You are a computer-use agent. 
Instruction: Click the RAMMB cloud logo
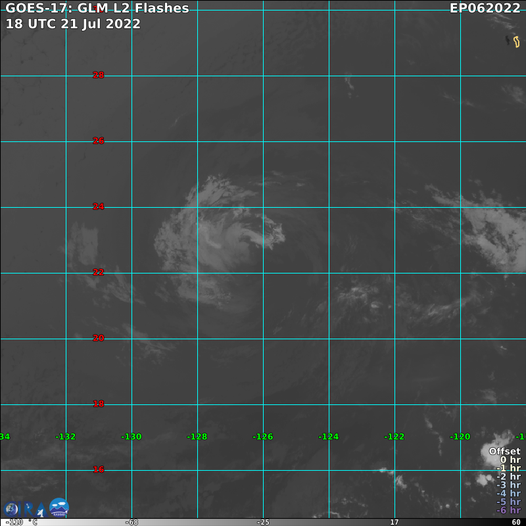click(59, 508)
